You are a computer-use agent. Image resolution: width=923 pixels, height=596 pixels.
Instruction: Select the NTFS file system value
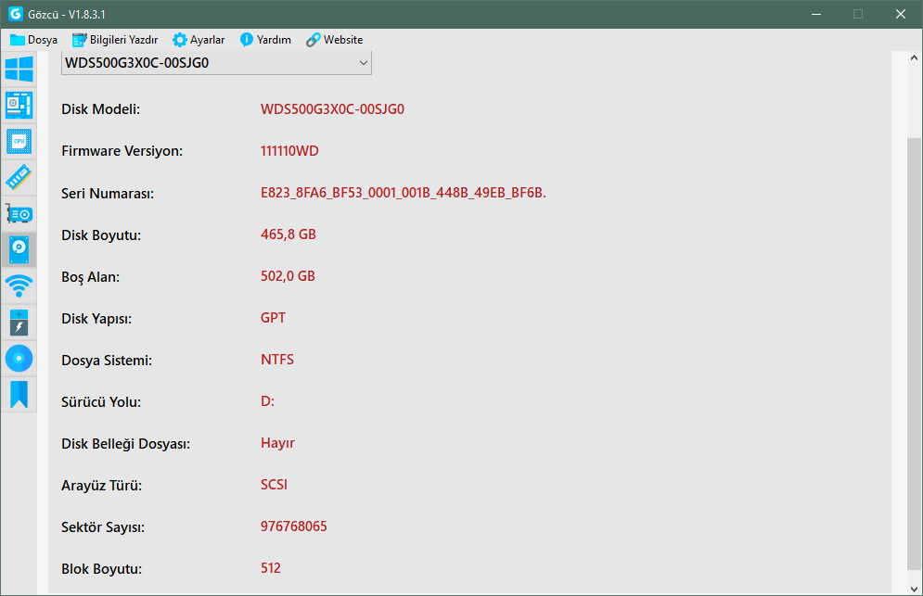click(x=277, y=360)
